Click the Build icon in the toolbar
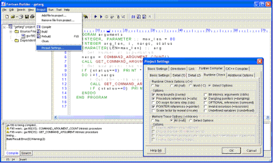The width and height of the screenshot is (273, 163). [139, 17]
